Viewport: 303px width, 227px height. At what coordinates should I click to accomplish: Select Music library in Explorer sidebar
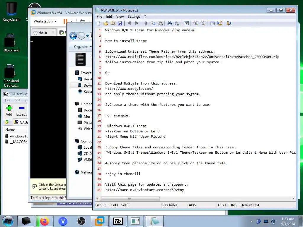tap(85, 116)
